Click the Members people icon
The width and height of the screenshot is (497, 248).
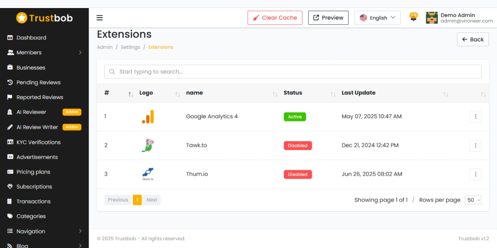pyautogui.click(x=10, y=53)
